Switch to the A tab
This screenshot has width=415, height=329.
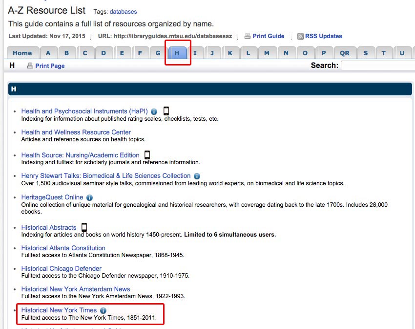pyautogui.click(x=48, y=53)
